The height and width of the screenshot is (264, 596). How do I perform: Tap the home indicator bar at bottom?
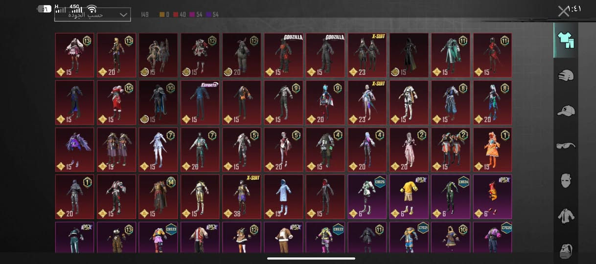click(311, 258)
